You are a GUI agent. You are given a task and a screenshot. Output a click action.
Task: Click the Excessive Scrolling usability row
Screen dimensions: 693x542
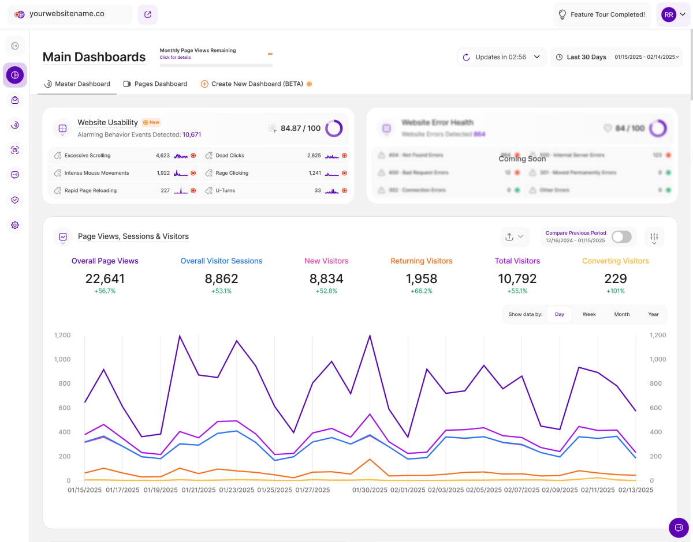pos(122,156)
